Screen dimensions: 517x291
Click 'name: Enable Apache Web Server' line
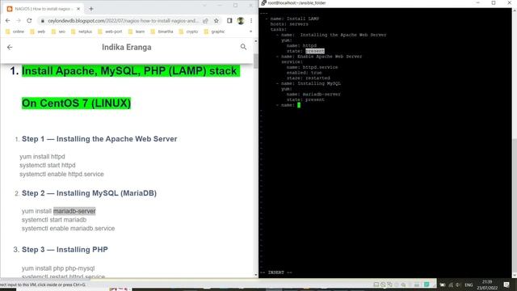pyautogui.click(x=322, y=57)
